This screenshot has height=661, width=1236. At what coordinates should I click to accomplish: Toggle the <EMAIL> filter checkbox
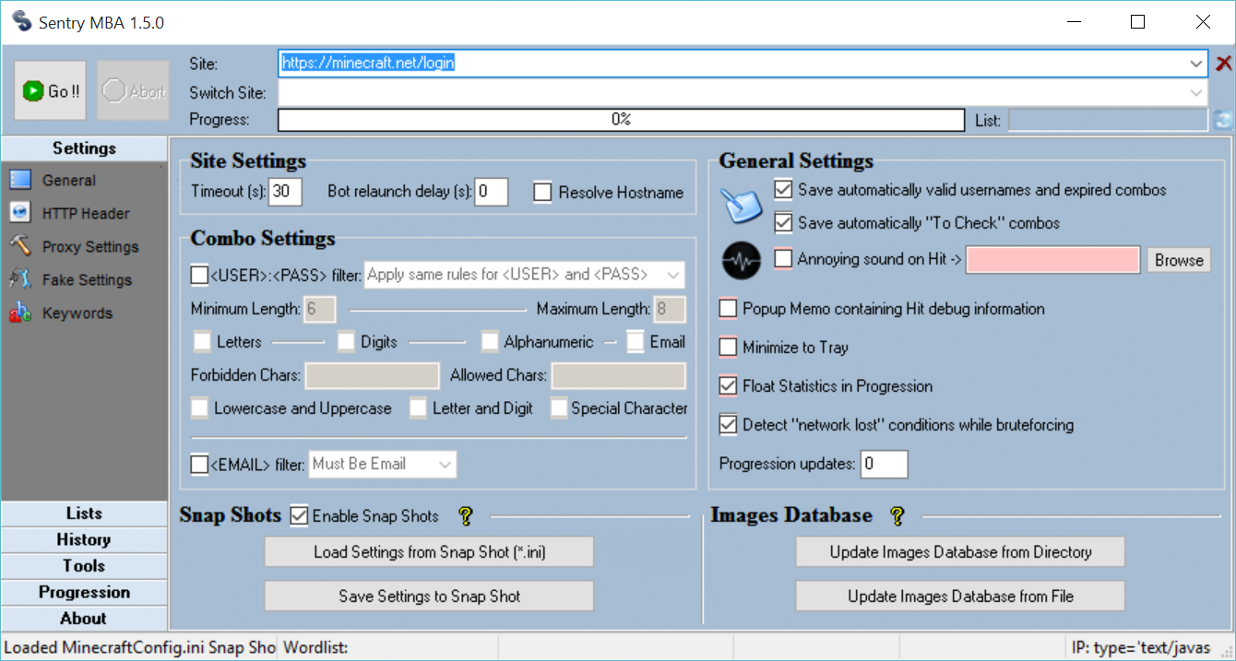(x=199, y=465)
